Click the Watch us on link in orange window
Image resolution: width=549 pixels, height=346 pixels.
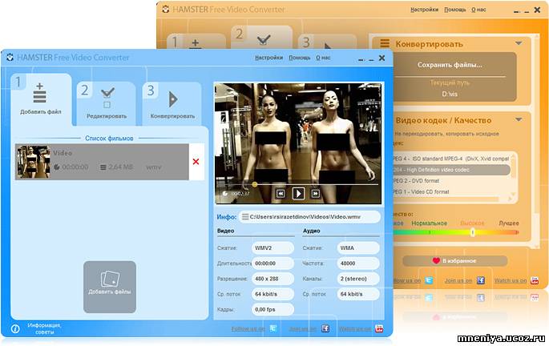point(511,280)
